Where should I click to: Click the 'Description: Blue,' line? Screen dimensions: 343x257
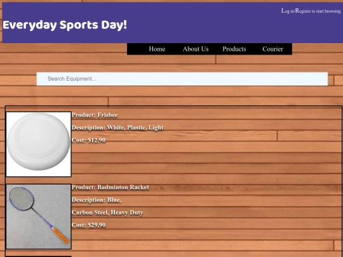point(97,200)
